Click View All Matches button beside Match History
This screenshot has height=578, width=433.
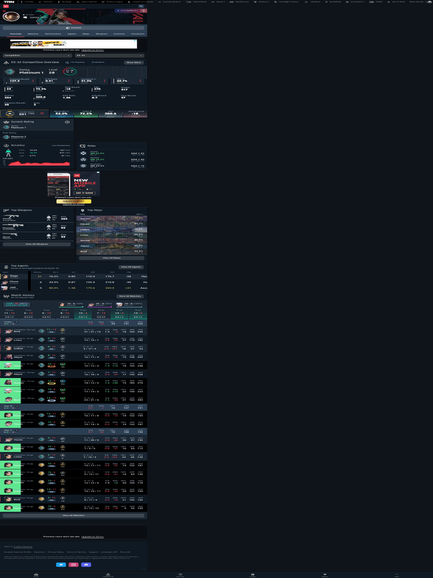130,296
